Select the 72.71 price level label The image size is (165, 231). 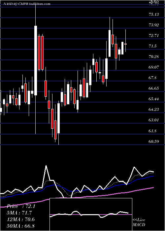click(154, 36)
